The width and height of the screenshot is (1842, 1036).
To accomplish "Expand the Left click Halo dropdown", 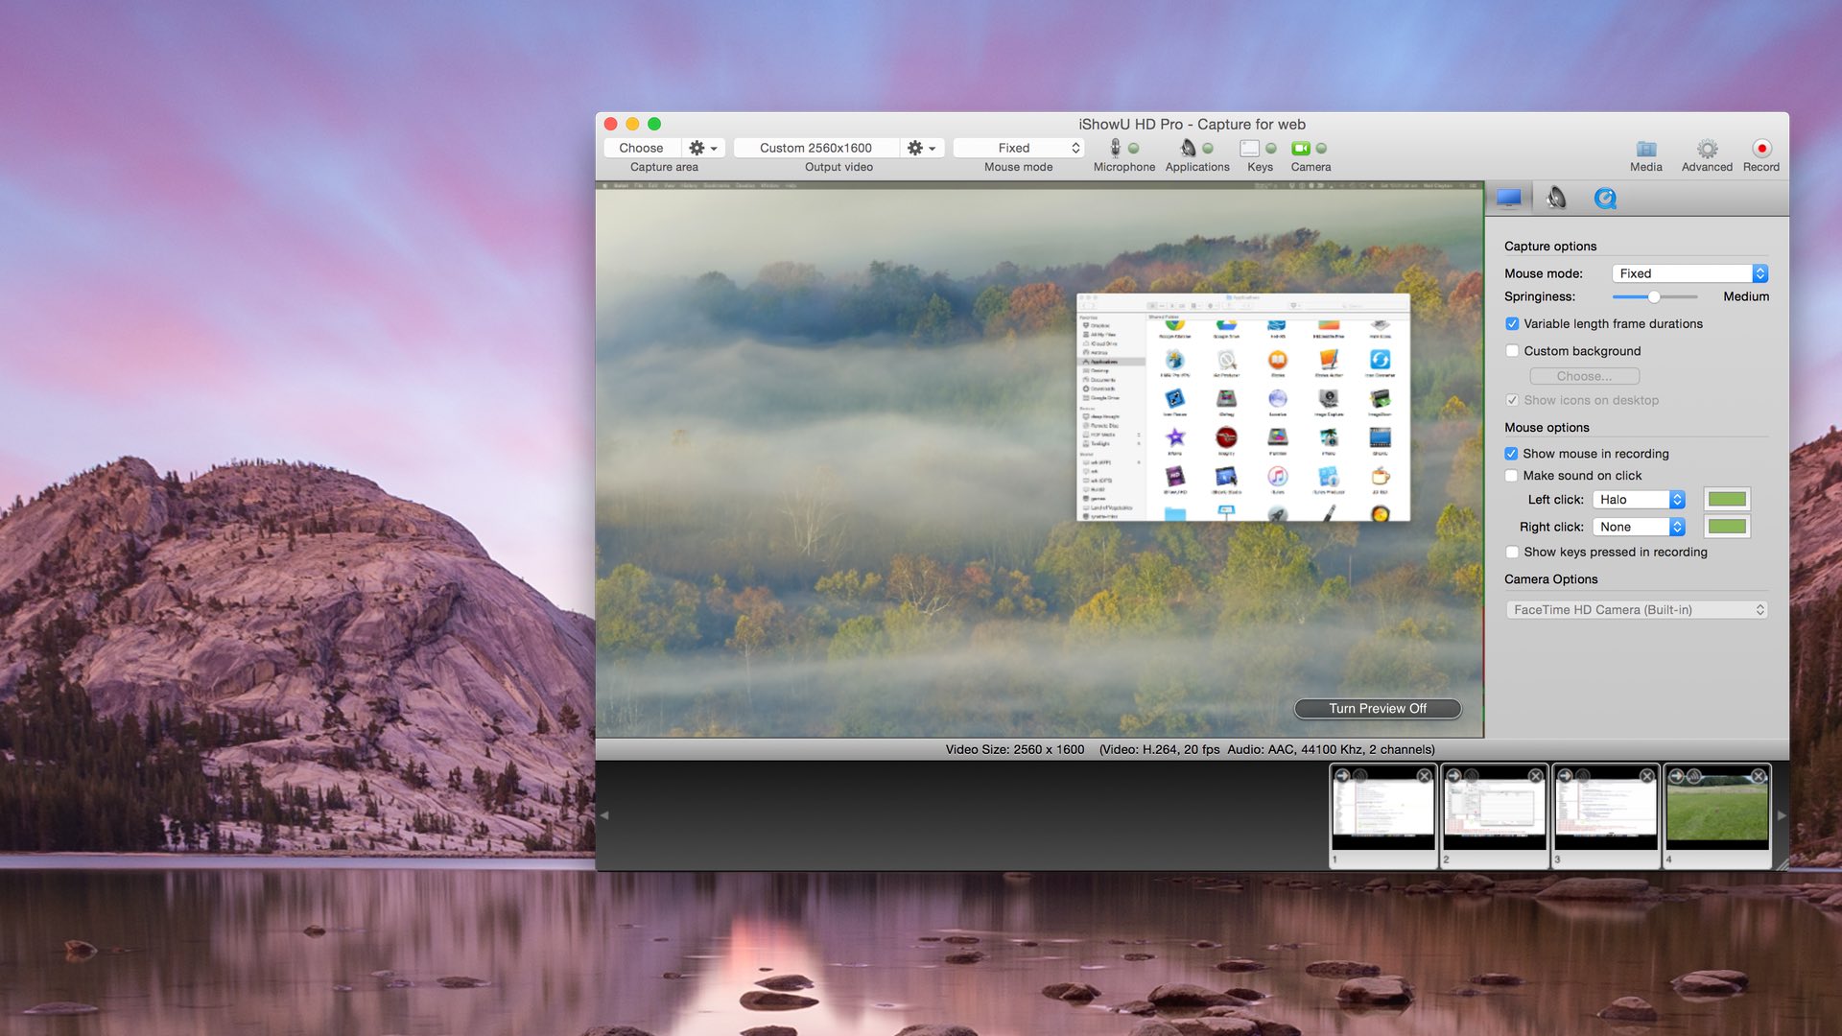I will click(x=1639, y=500).
